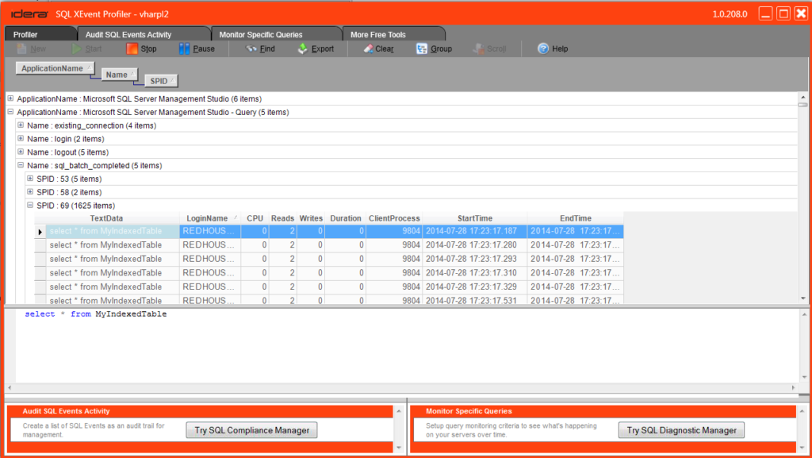Expand SPID : 58 (2 items)
Image resolution: width=812 pixels, height=458 pixels.
(30, 192)
